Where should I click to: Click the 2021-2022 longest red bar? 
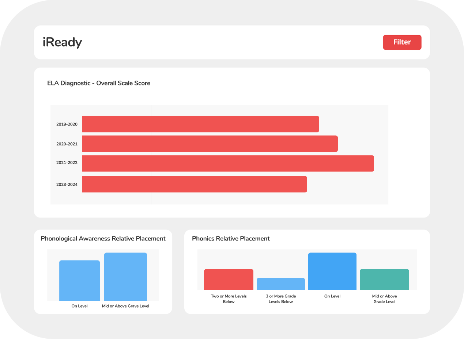coord(228,163)
